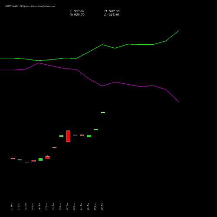The width and height of the screenshot is (217, 217).
Task: Click the 12 Jan date label
Action: pyautogui.click(x=67, y=207)
